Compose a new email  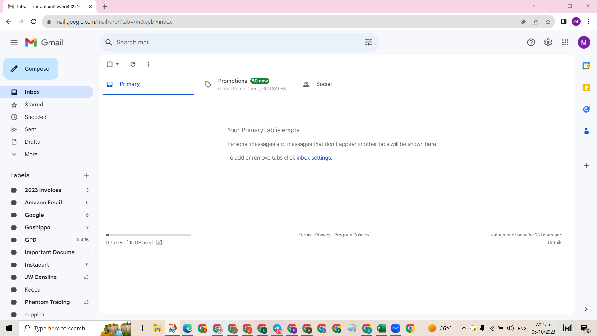31,69
